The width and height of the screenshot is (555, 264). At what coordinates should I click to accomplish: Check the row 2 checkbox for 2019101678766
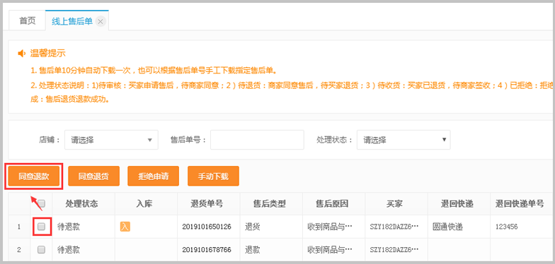pos(41,250)
